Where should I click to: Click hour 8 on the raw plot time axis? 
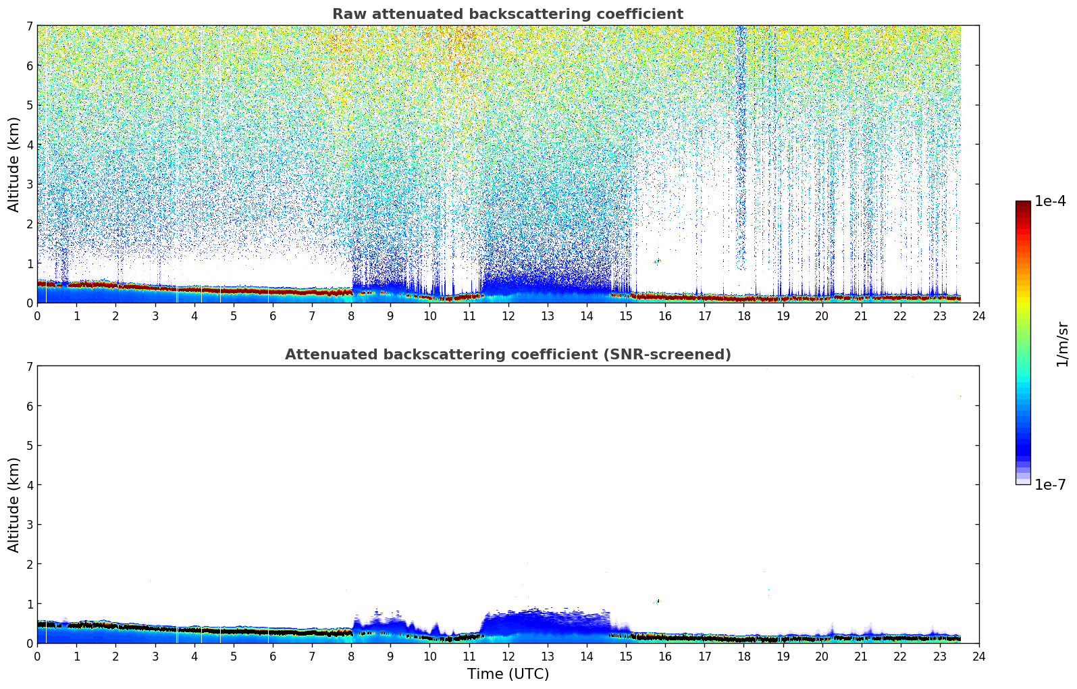351,315
